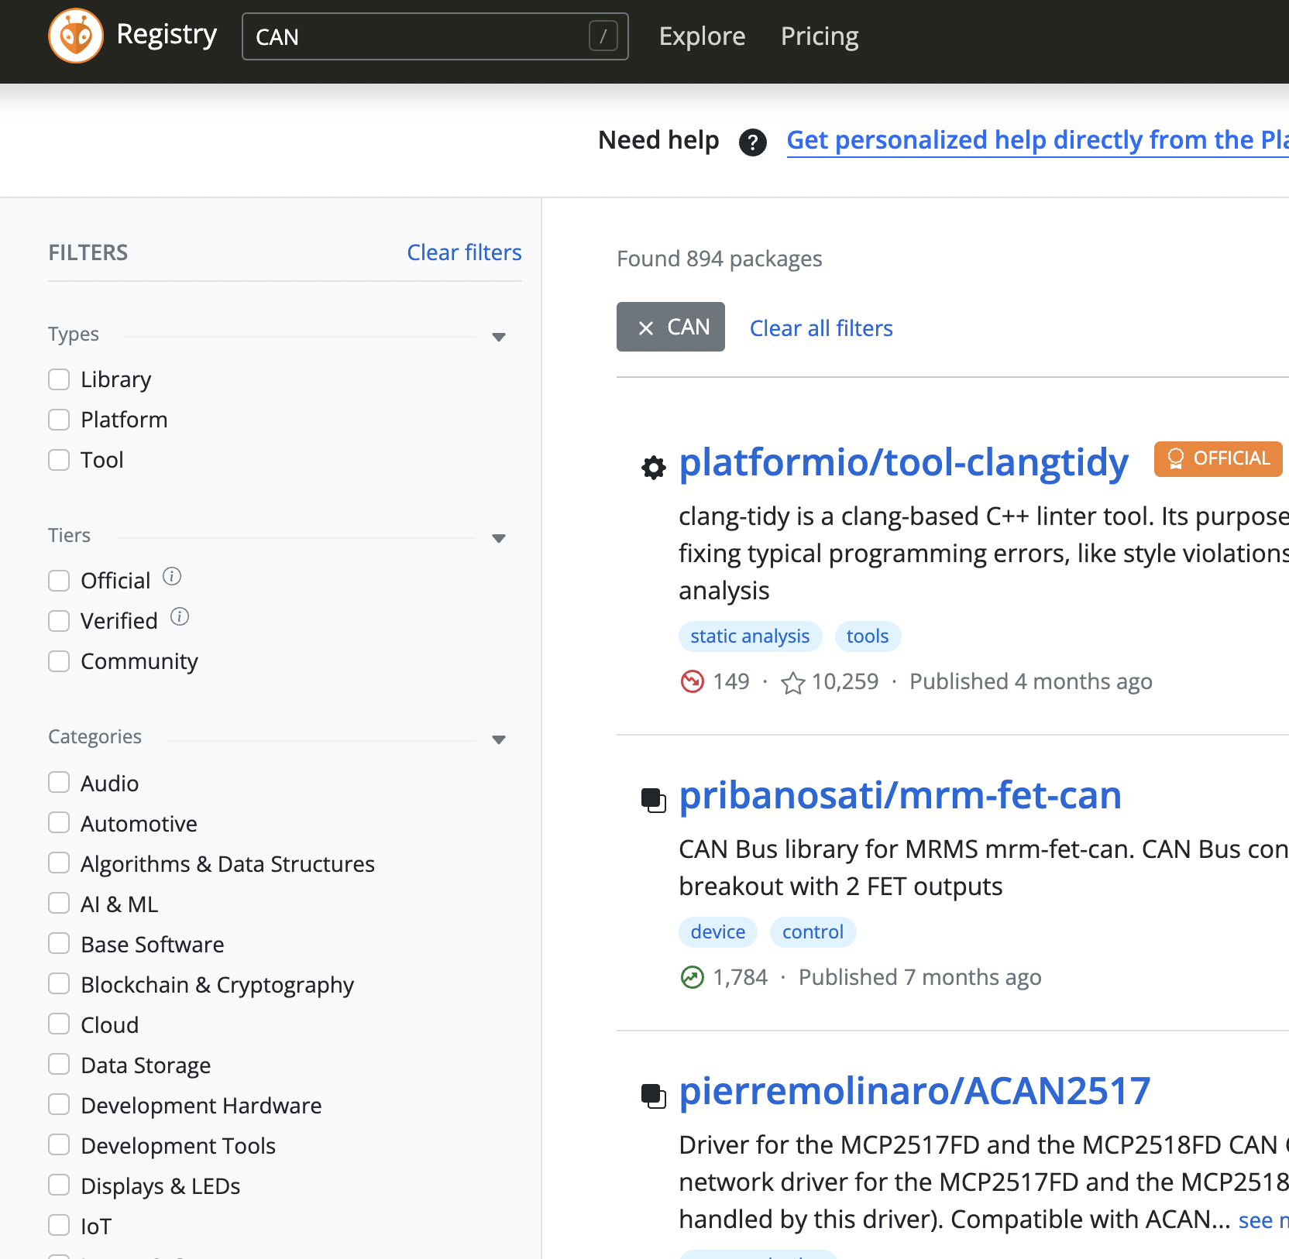Viewport: 1289px width, 1259px height.
Task: Click the Found 894 packages text
Action: point(719,259)
